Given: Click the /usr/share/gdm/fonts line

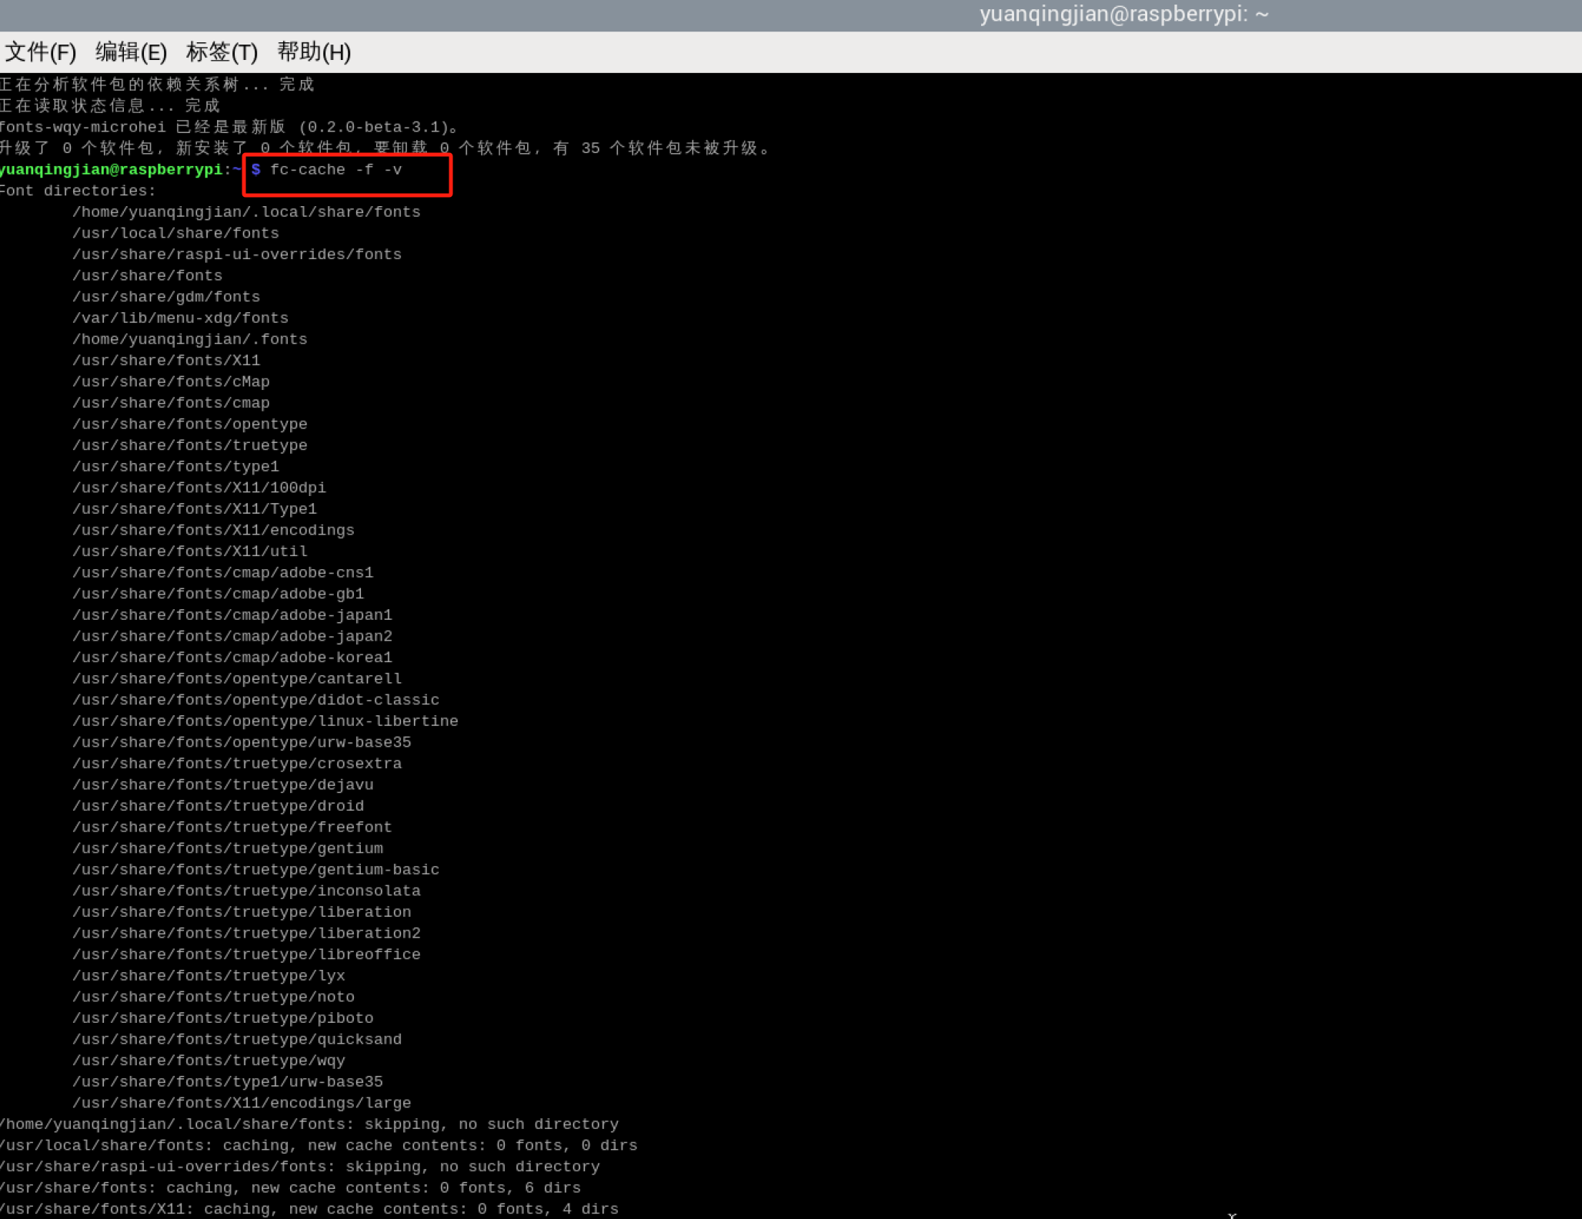Looking at the screenshot, I should (166, 297).
